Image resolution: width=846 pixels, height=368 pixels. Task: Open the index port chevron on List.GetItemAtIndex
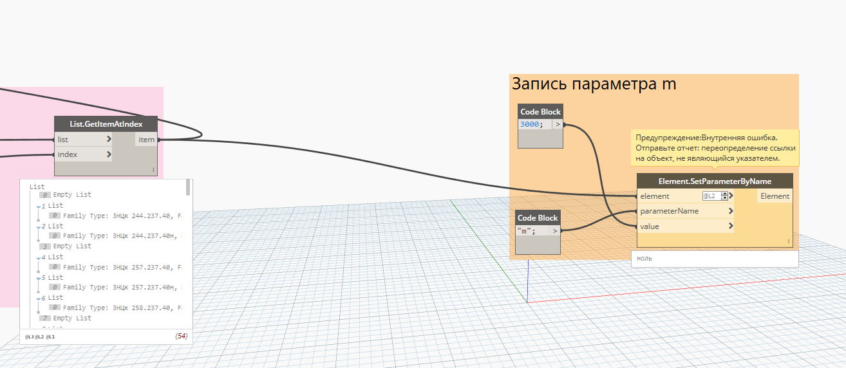click(109, 154)
